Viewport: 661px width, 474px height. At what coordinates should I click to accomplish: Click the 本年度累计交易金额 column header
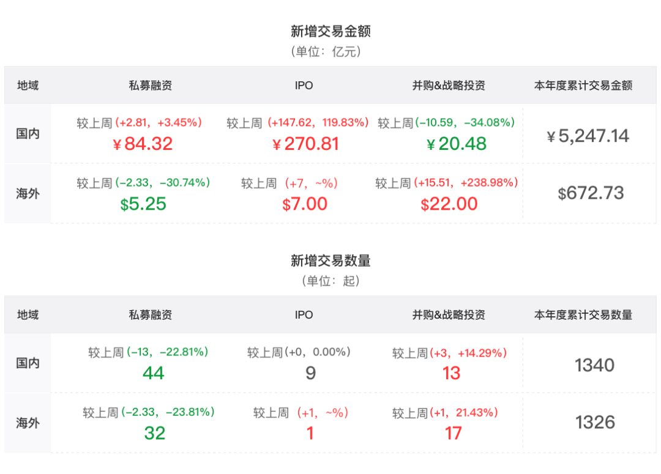(583, 86)
